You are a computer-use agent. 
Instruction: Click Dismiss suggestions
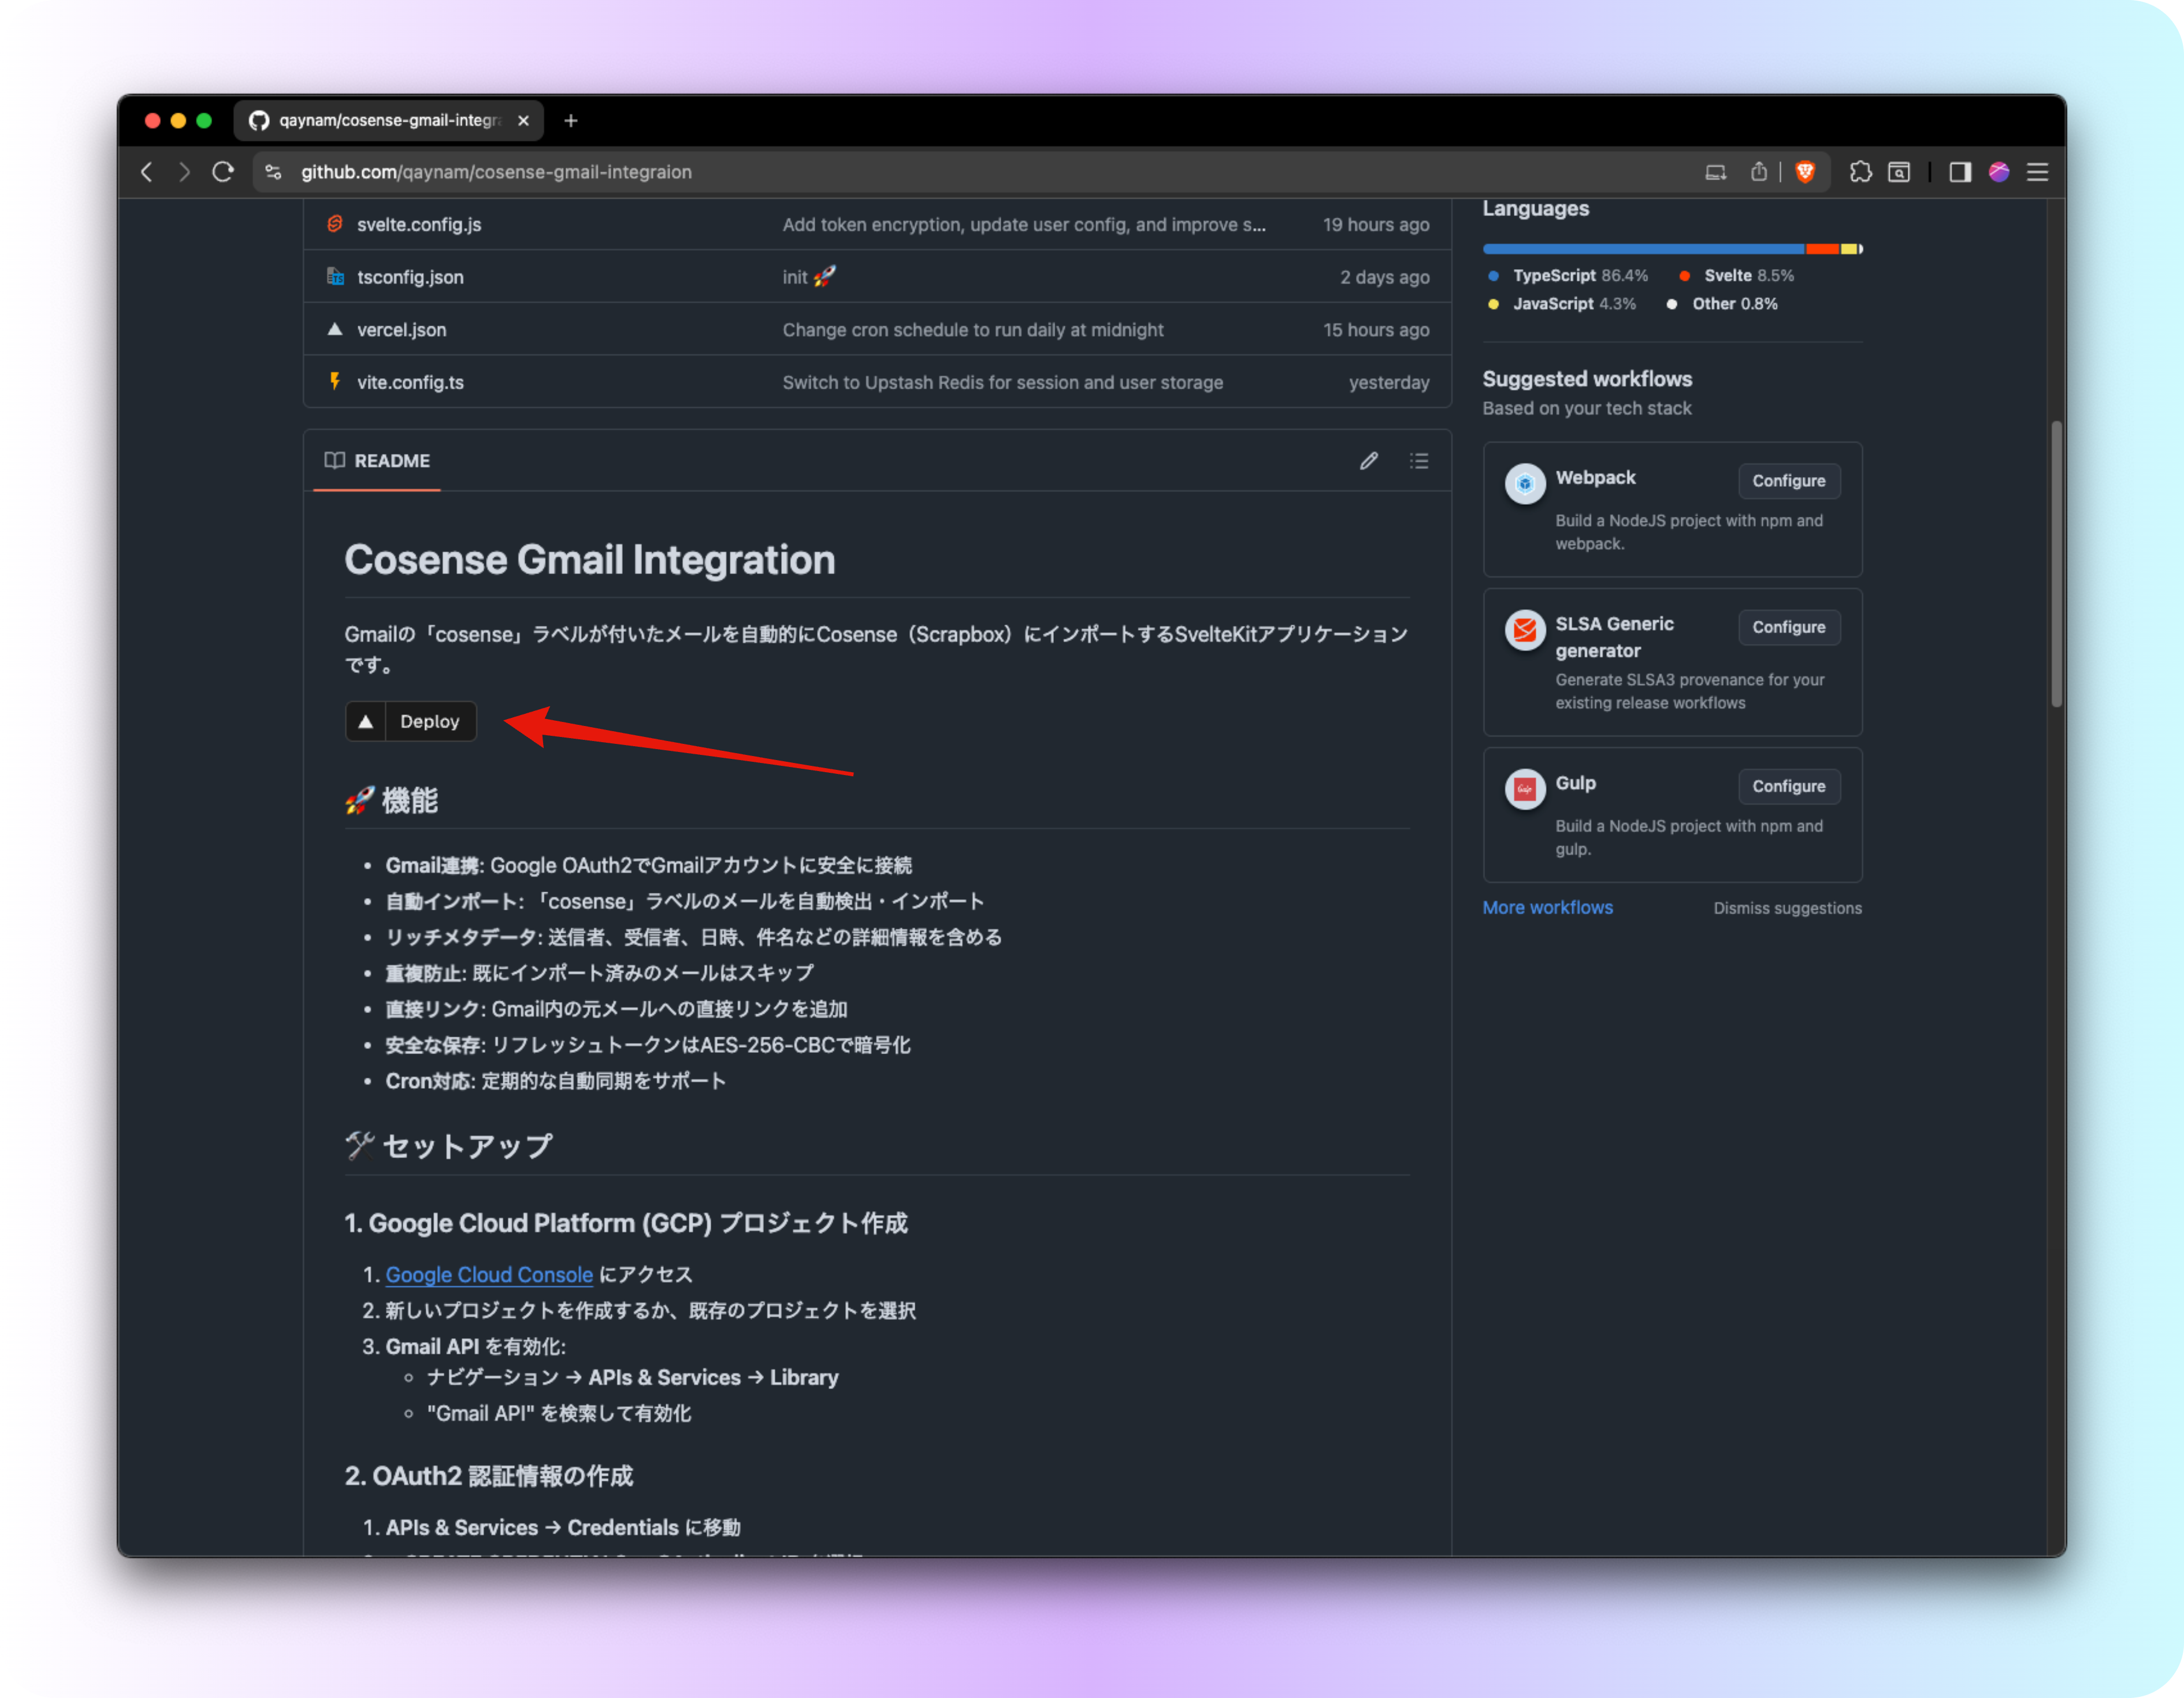point(1787,907)
